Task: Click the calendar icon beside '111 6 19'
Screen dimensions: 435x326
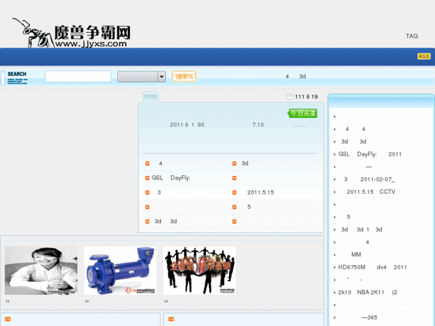Action: tap(290, 96)
